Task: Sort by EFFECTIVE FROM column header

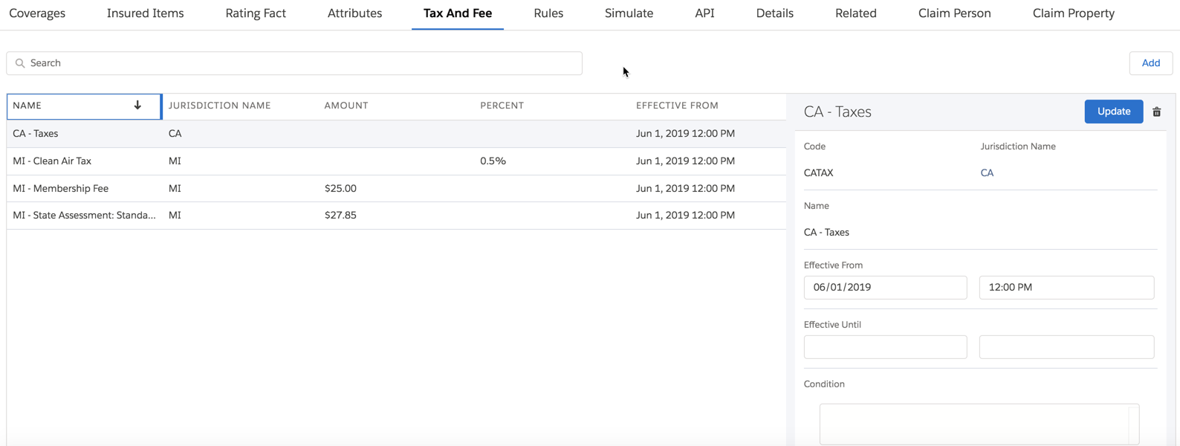Action: click(x=677, y=106)
